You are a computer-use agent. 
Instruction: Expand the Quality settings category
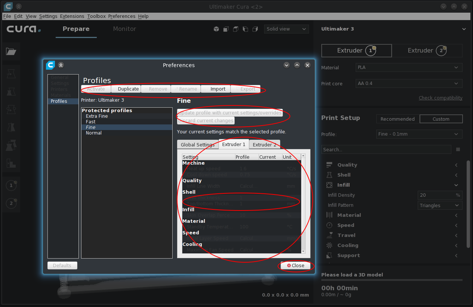tap(456, 165)
